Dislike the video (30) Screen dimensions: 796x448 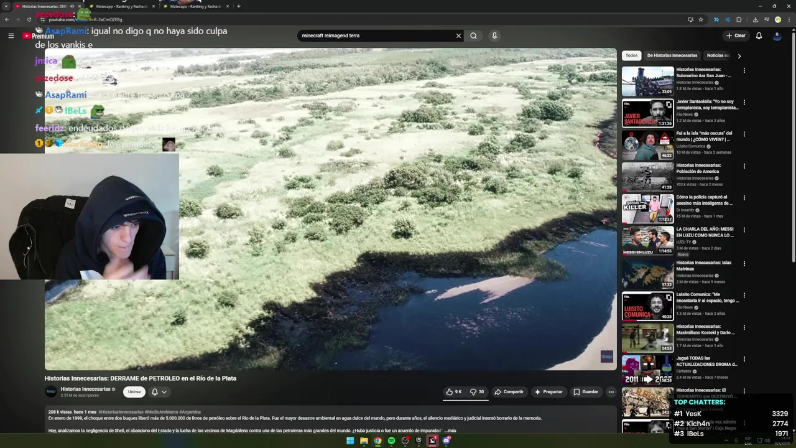tap(478, 392)
